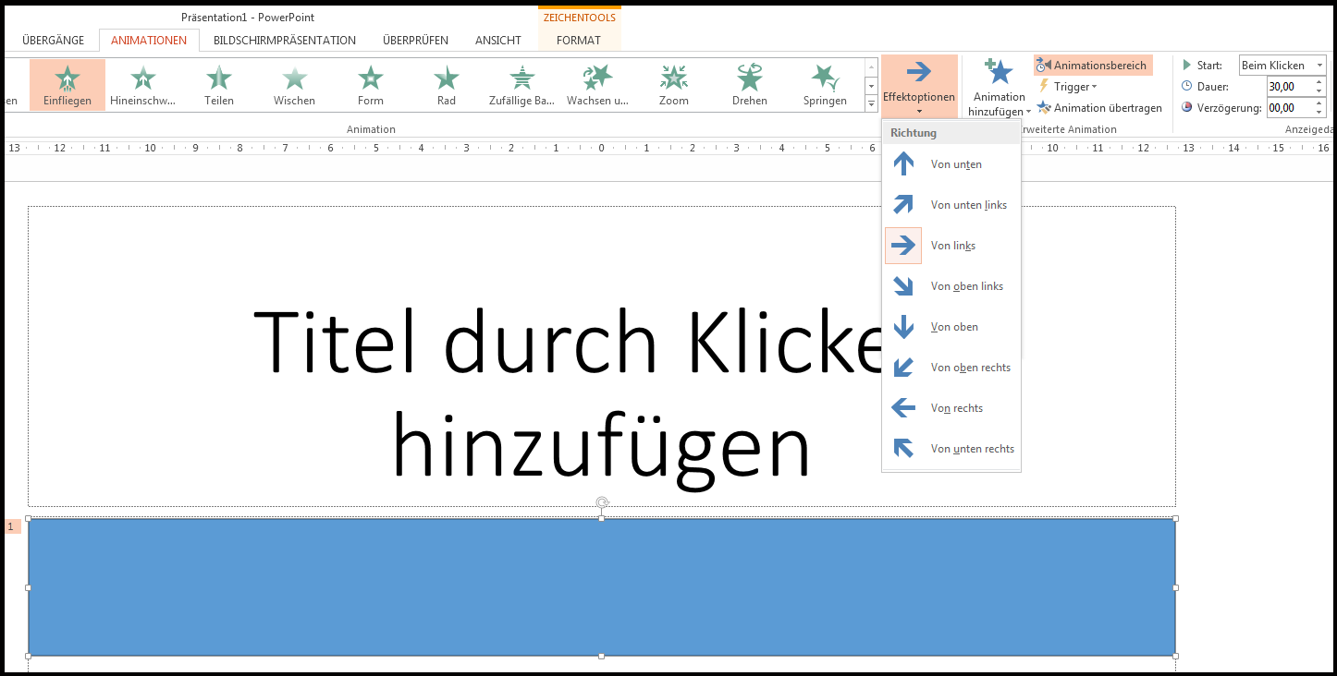Pick the Von unten rechts arrow icon
This screenshot has height=676, width=1337.
tap(903, 449)
